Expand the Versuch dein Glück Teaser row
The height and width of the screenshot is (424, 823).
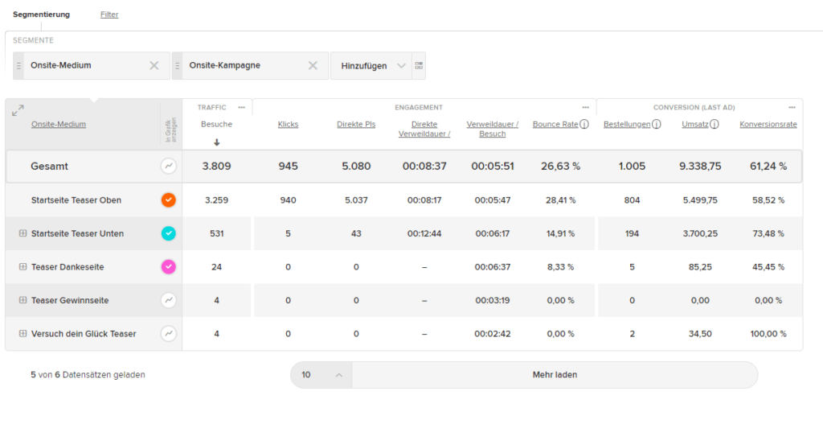tap(23, 334)
